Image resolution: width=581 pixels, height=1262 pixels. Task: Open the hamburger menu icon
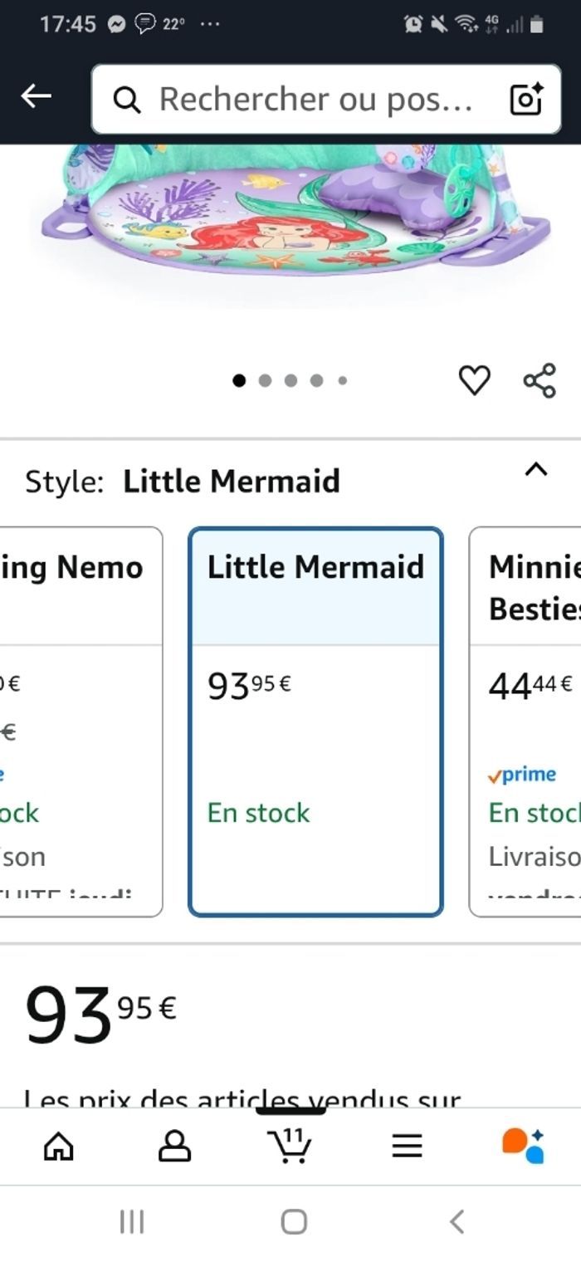(407, 1147)
